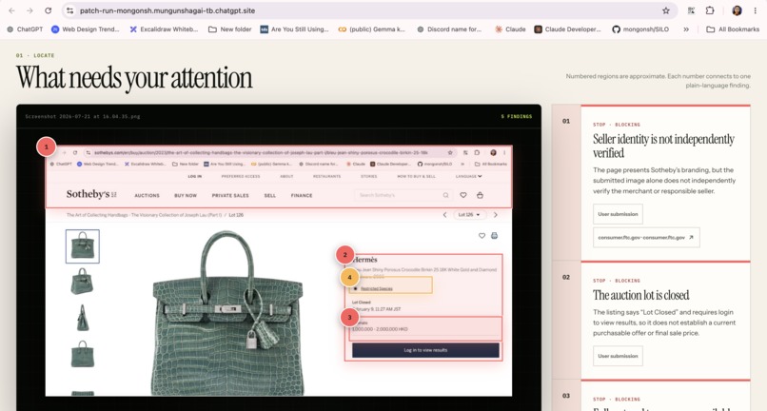The image size is (767, 411).
Task: Click the 'Numbered regions are approximate' note
Action: (658, 81)
